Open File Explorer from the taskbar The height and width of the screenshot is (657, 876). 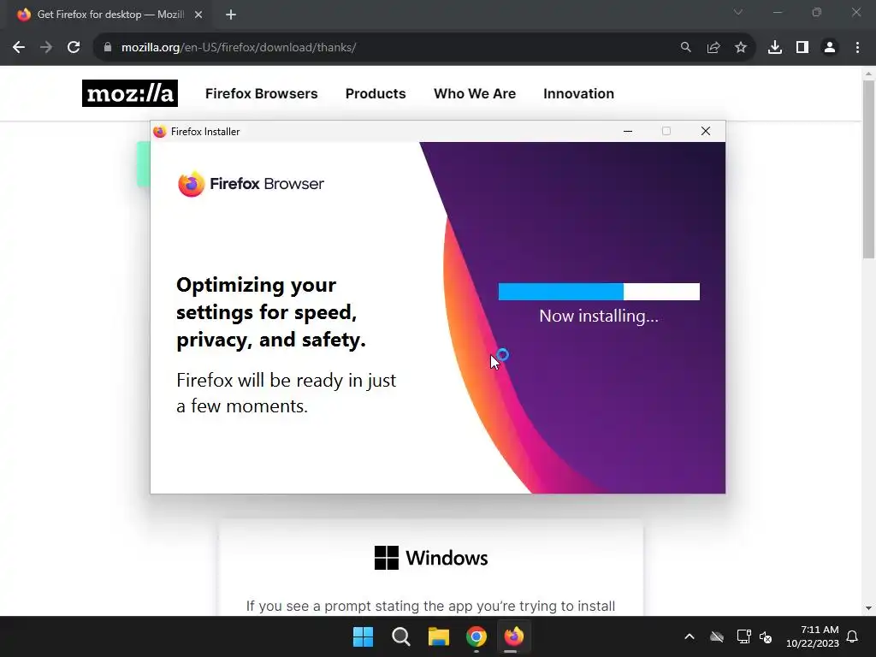[439, 636]
